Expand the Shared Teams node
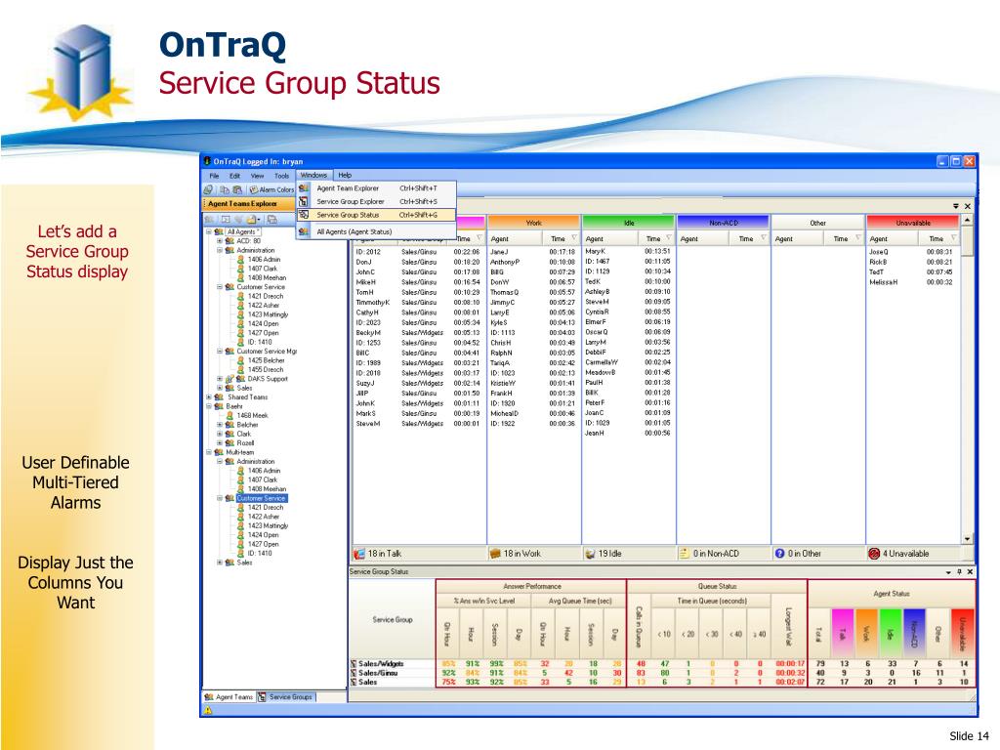This screenshot has width=1000, height=750. coord(209,396)
